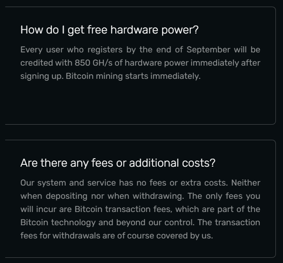This screenshot has height=263, width=283.
Task: Click the words "signing up" in the first answer
Action: (42, 76)
